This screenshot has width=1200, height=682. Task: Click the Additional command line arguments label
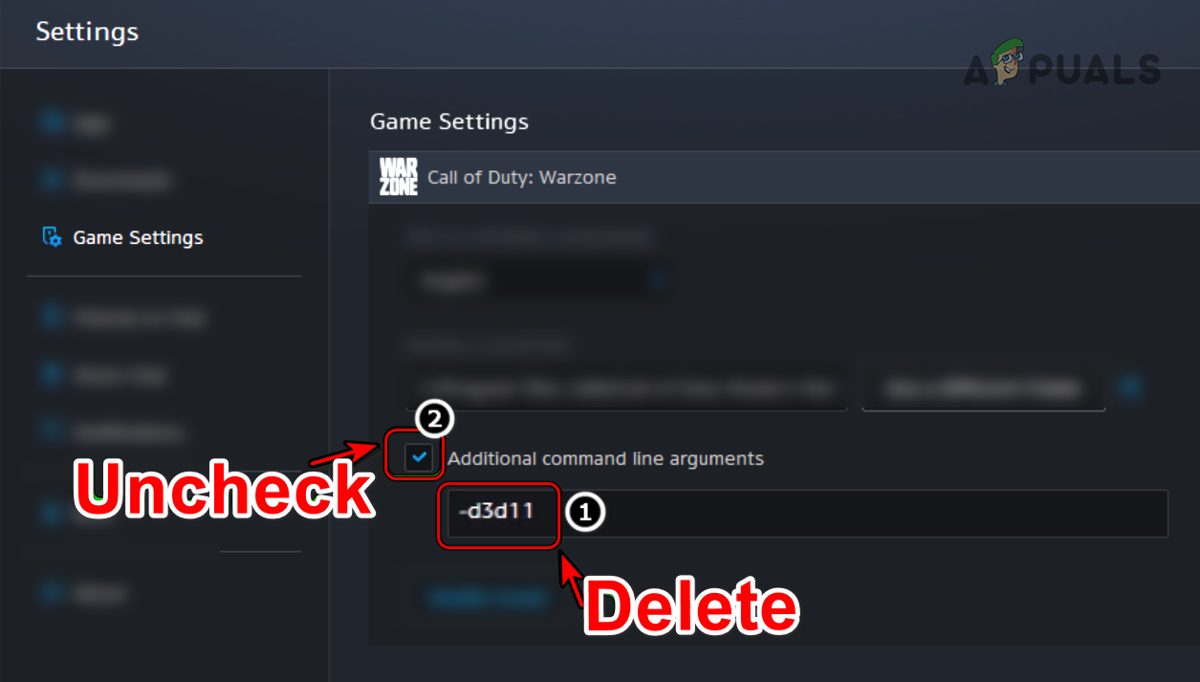click(605, 458)
